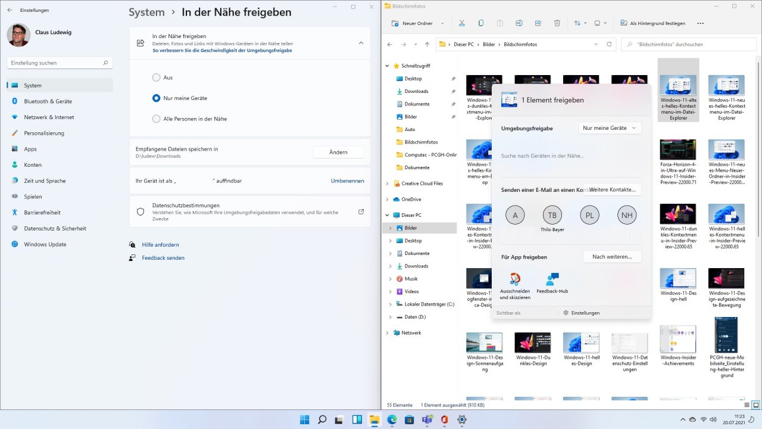
Task: Open the address bar history dropdown
Action: 596,44
